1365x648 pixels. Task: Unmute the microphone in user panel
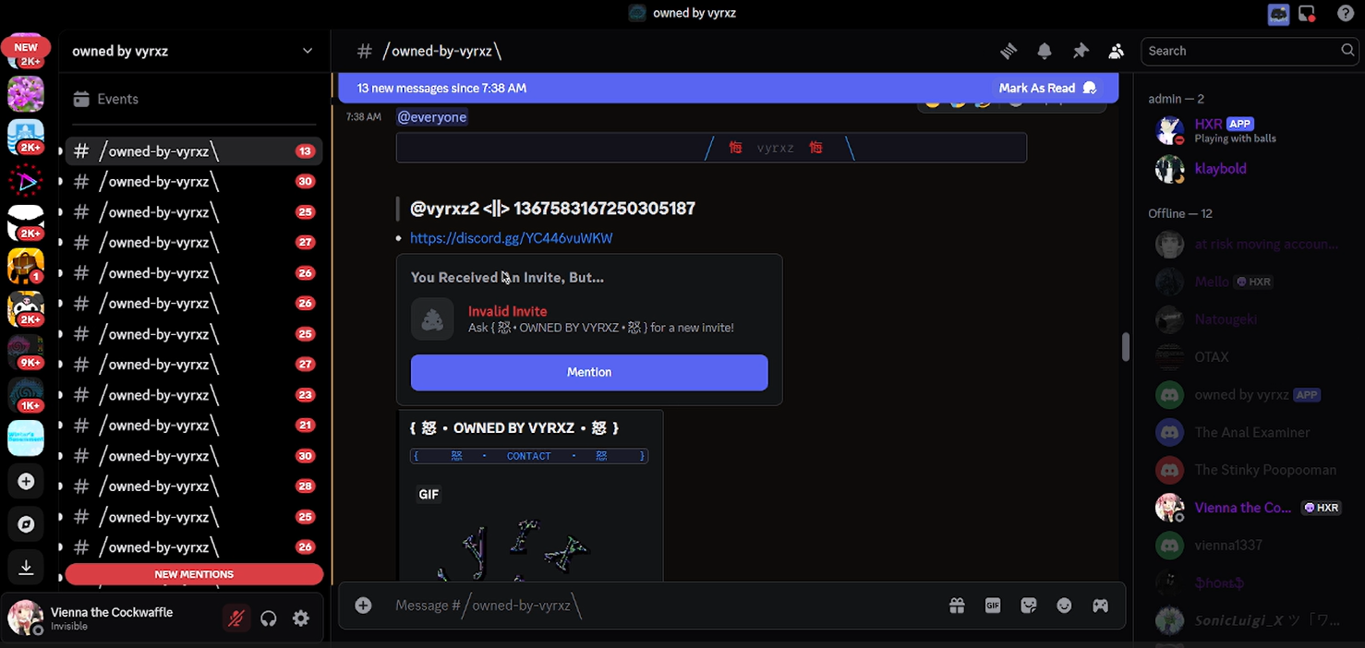coord(236,618)
